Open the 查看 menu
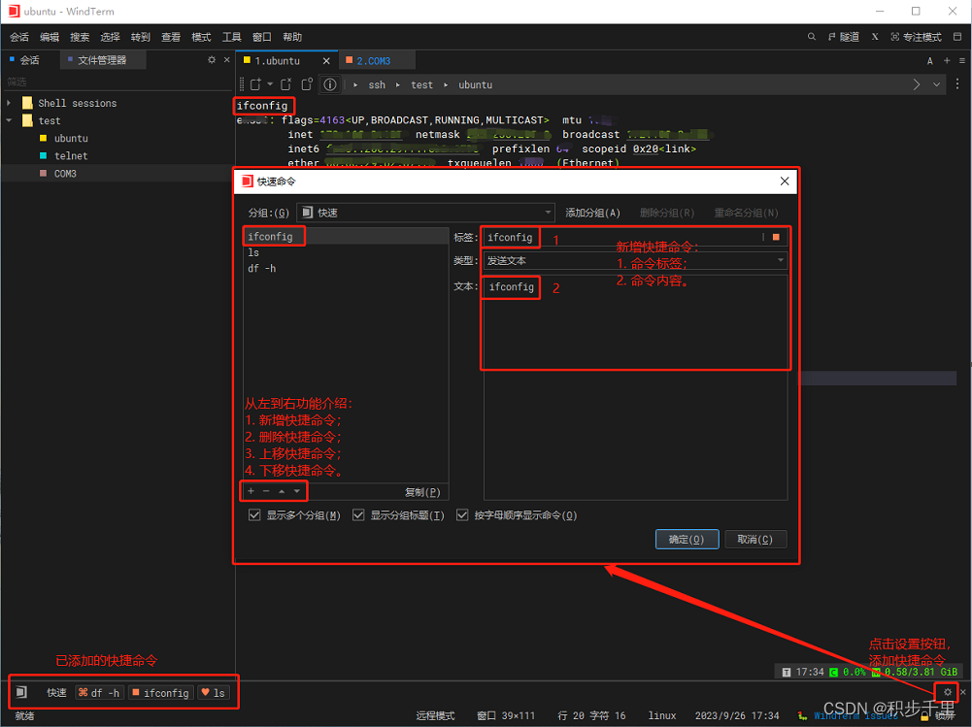972x727 pixels. tap(171, 37)
